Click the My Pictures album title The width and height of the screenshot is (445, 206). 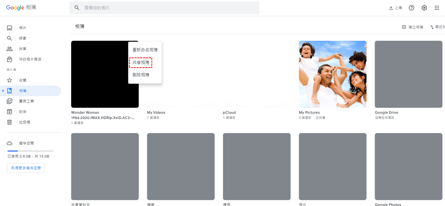coord(309,113)
